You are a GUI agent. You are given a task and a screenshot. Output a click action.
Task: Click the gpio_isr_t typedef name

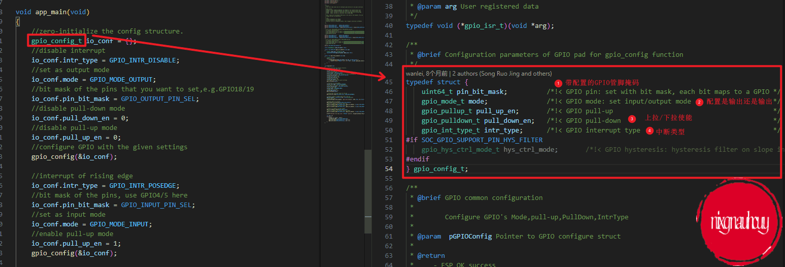[482, 26]
